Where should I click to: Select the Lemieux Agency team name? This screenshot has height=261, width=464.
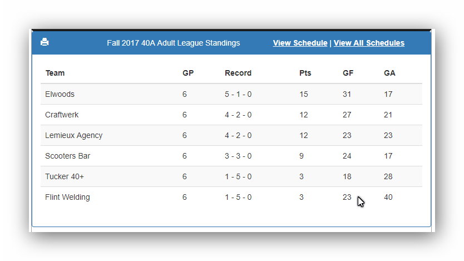pos(73,136)
